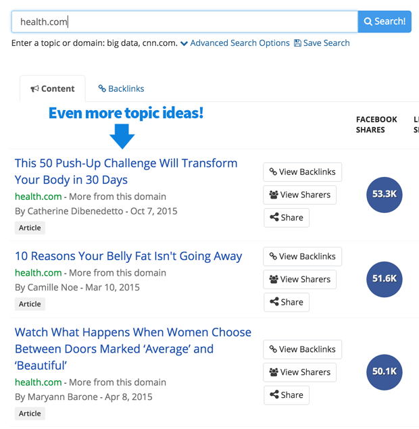The image size is (419, 429).
Task: Click the Search! button with magnifier icon
Action: point(385,22)
